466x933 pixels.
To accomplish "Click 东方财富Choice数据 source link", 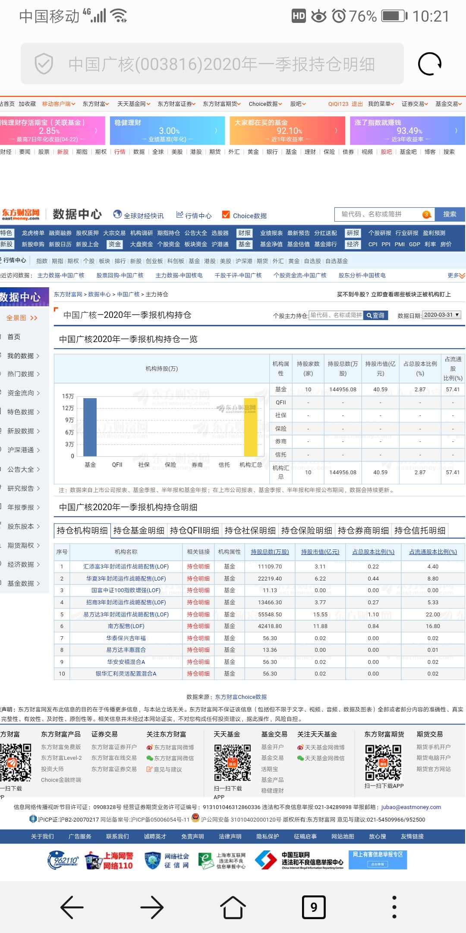I will tap(241, 697).
